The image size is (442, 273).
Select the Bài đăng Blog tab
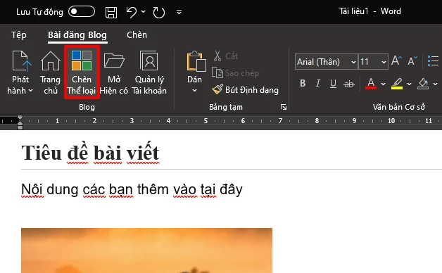coord(77,35)
